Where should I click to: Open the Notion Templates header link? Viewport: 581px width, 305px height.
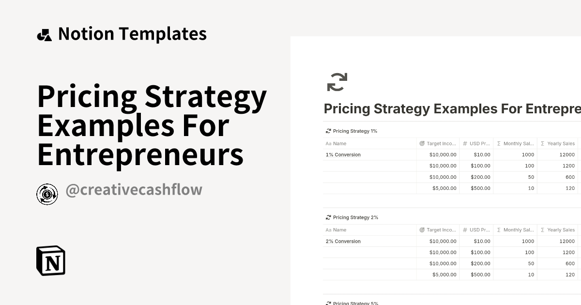(x=132, y=34)
